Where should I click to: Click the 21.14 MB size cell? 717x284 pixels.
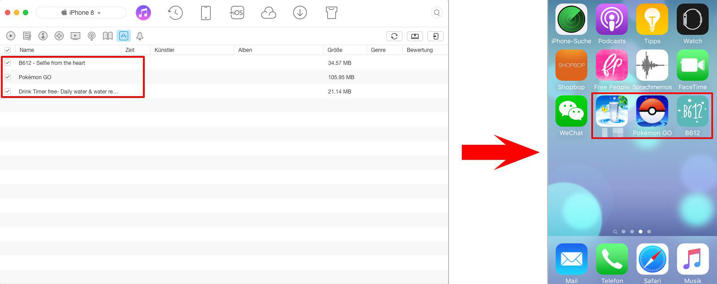(340, 92)
